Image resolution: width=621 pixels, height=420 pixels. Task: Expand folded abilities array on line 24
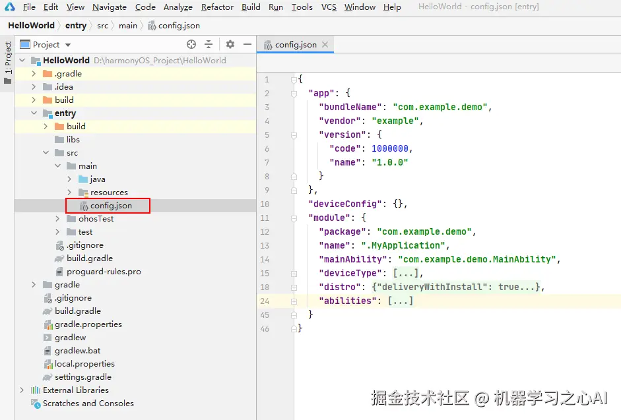click(x=294, y=301)
